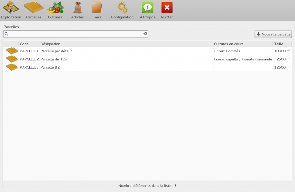Open the Cultures vegetables section
The height and width of the screenshot is (192, 295).
click(x=55, y=10)
